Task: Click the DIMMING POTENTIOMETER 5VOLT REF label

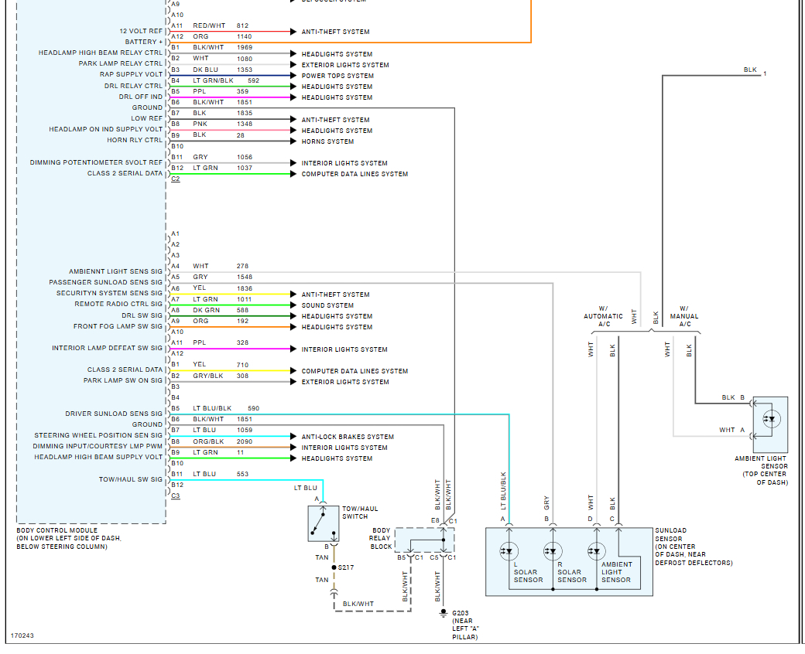Action: 96,162
